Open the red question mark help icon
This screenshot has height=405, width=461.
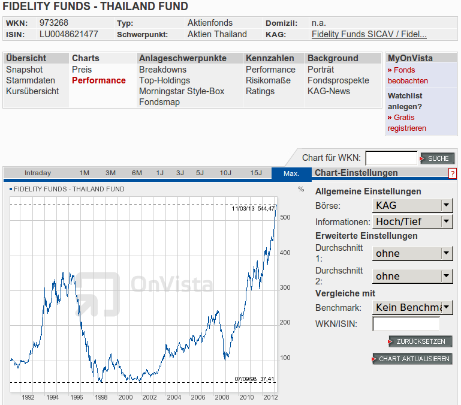pos(452,173)
